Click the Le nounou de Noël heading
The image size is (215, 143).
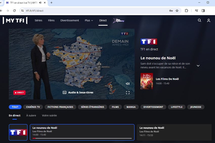coord(158,58)
